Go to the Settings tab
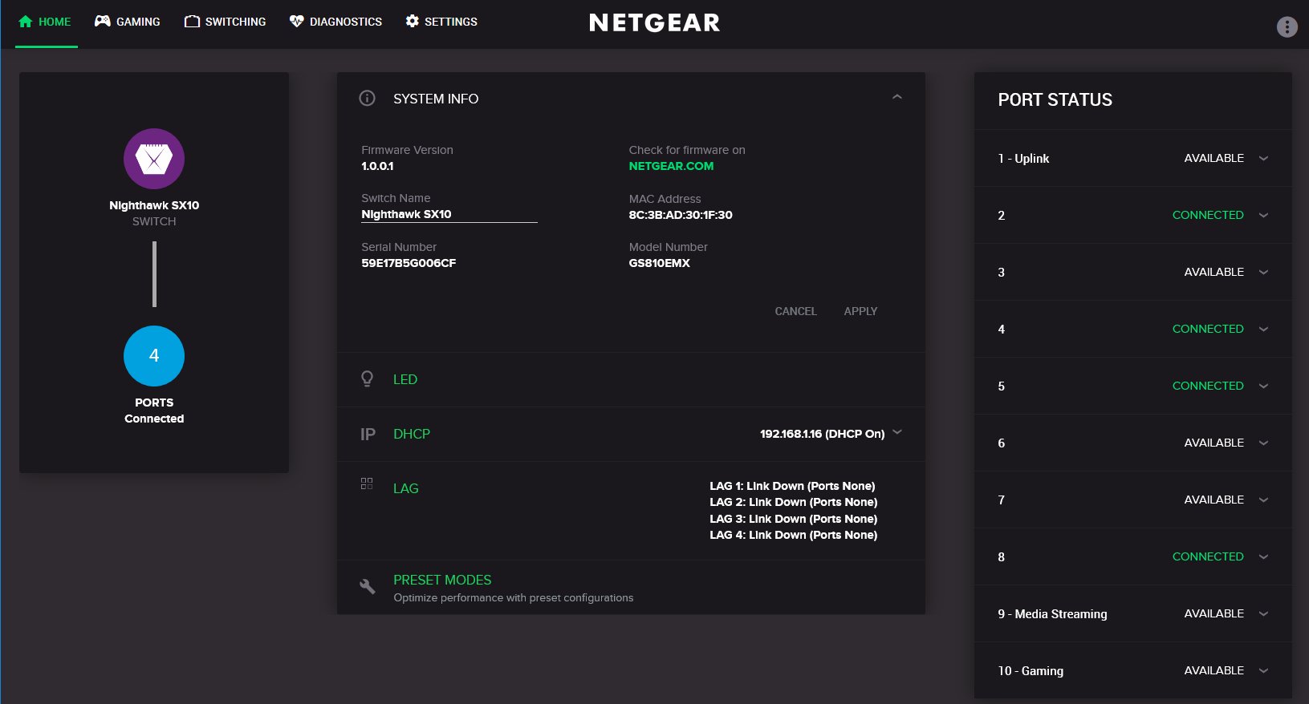The height and width of the screenshot is (704, 1309). click(441, 22)
